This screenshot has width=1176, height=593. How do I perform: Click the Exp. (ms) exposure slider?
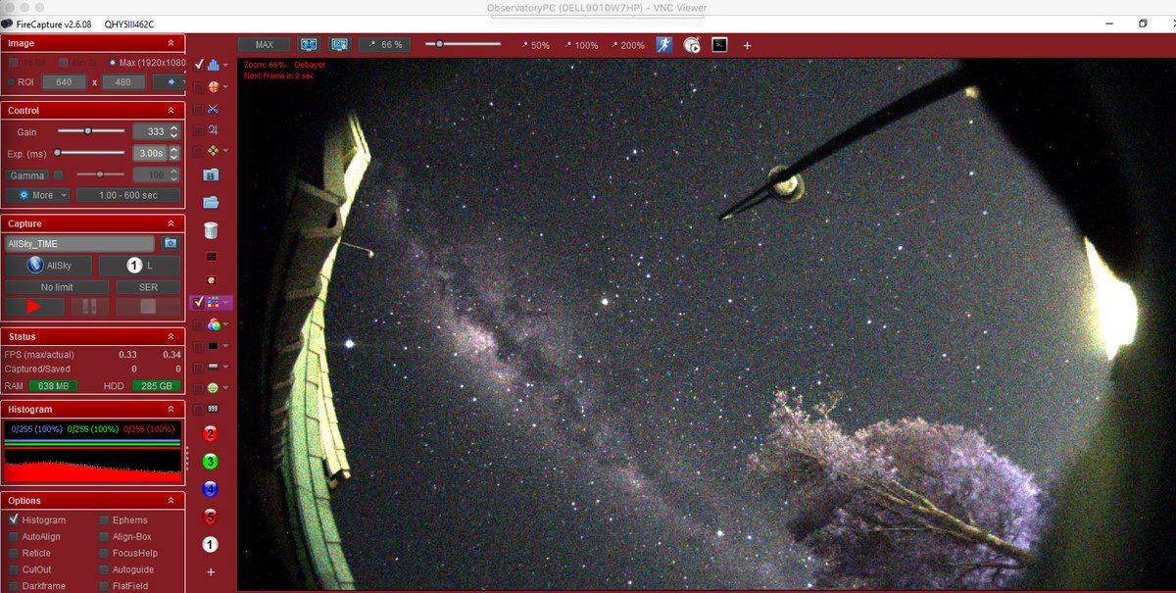(x=91, y=153)
